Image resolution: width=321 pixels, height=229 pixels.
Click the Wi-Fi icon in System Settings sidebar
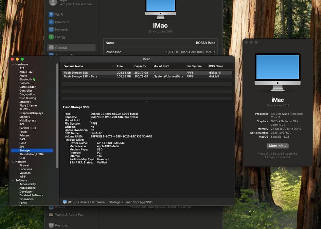click(51, 14)
